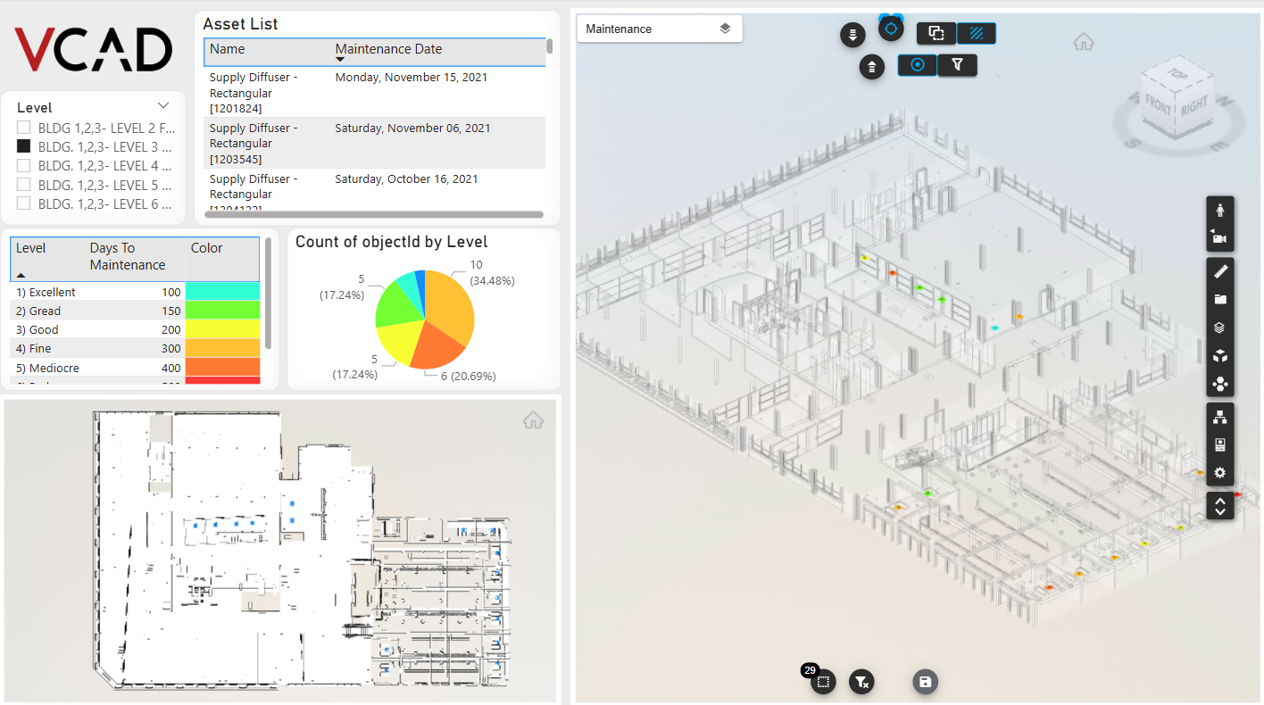Click the orange Fine color swatch
The image size is (1264, 705).
[222, 349]
